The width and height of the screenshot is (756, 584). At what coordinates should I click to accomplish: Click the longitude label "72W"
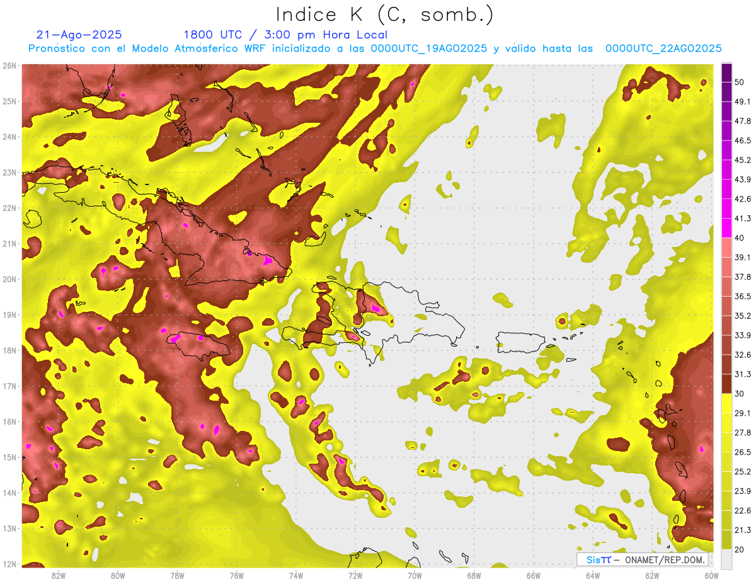click(355, 575)
